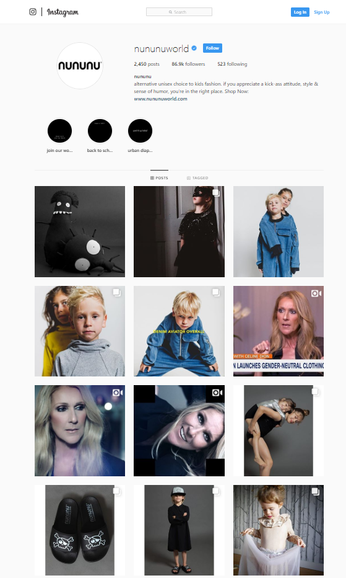View the 86.9k followers list
The height and width of the screenshot is (578, 346).
[x=188, y=64]
